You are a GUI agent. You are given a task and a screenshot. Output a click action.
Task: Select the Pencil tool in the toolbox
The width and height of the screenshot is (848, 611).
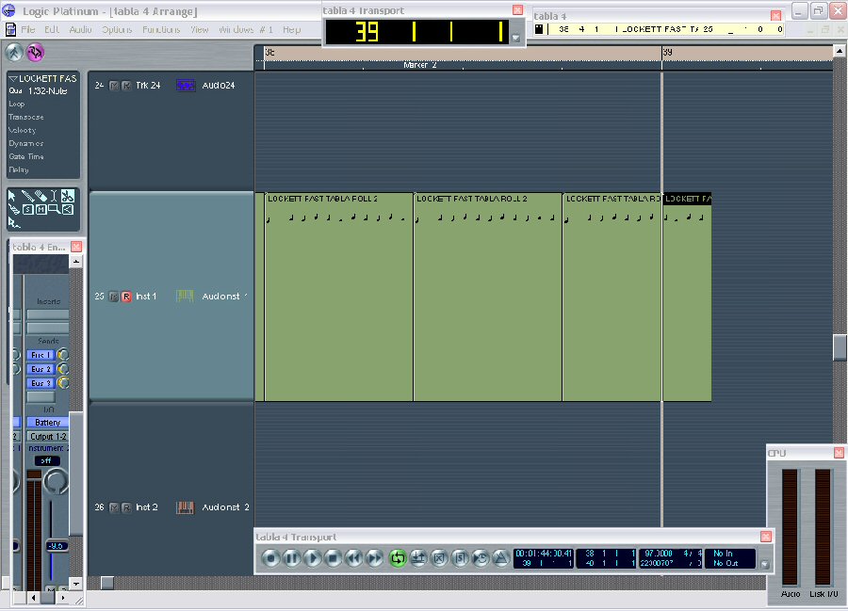point(28,197)
